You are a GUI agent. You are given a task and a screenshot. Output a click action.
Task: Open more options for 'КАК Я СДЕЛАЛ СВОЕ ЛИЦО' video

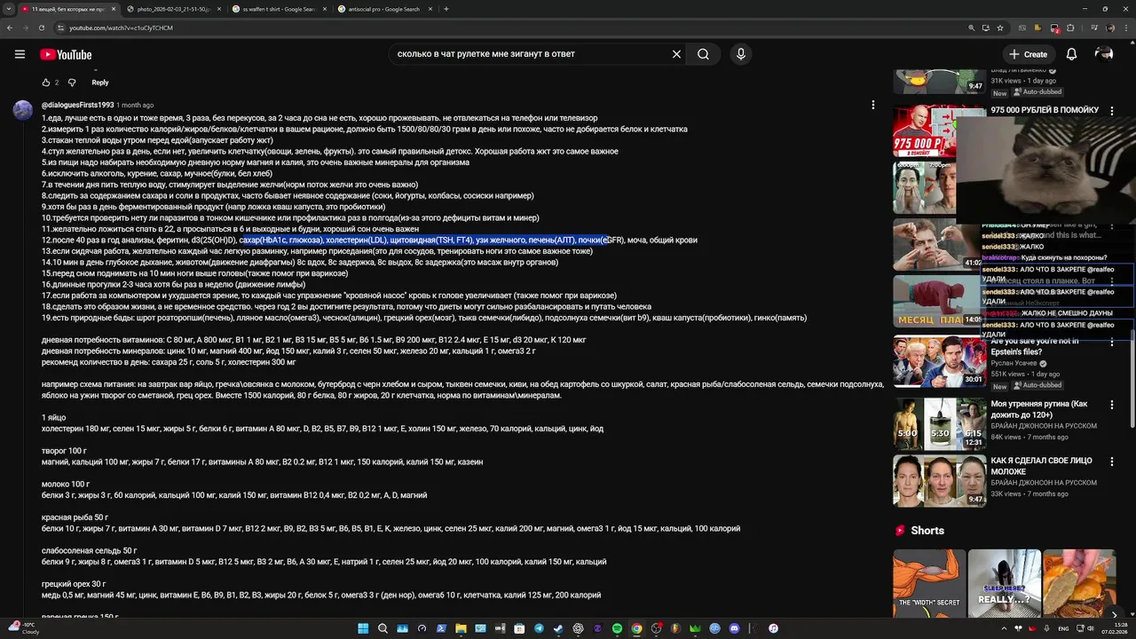pyautogui.click(x=1112, y=461)
